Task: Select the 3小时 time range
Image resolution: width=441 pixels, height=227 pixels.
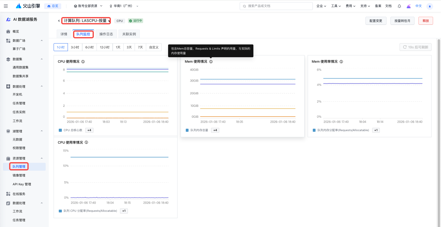Action: point(75,47)
